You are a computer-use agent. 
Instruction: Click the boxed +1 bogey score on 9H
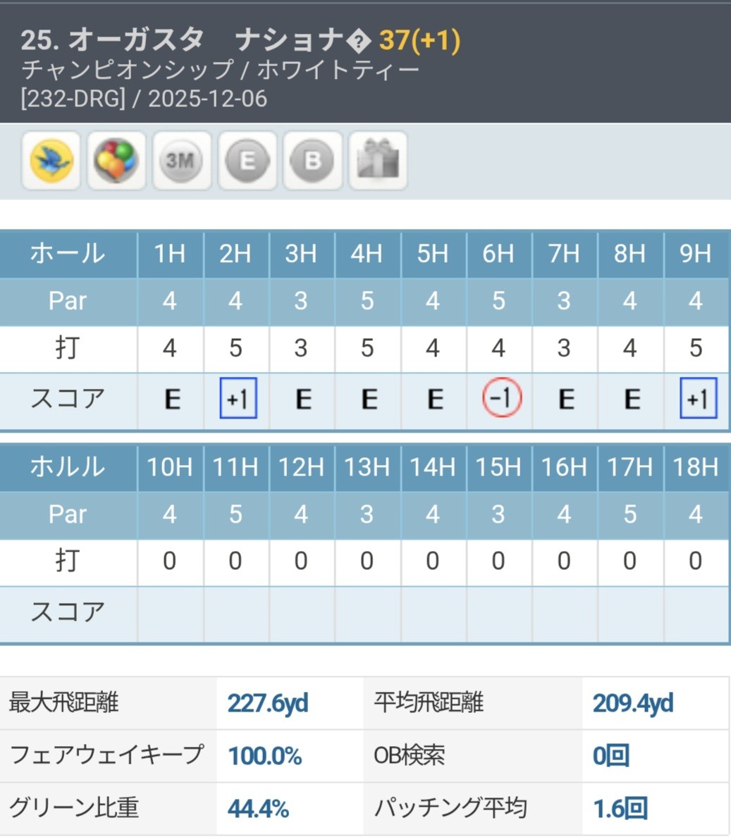pos(698,398)
